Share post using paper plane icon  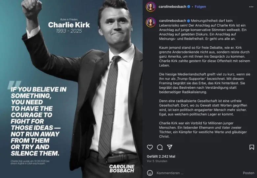click(x=169, y=147)
